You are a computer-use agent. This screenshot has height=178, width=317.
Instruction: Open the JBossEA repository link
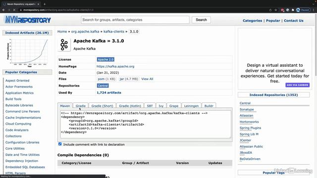pos(246,153)
